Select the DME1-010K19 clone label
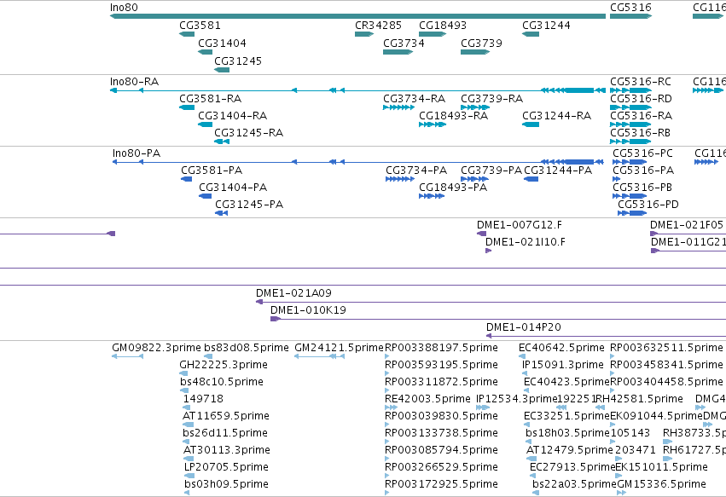The height and width of the screenshot is (497, 726). pos(308,310)
